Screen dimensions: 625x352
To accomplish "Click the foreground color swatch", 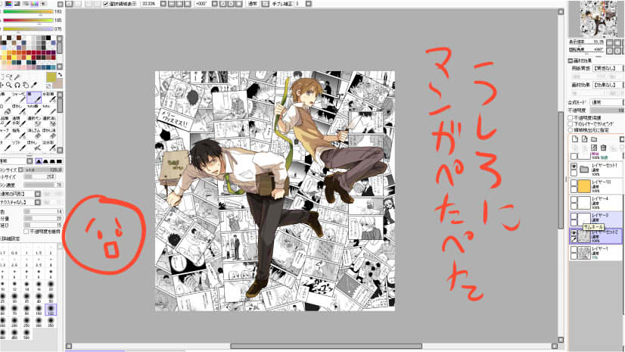I will pos(51,77).
